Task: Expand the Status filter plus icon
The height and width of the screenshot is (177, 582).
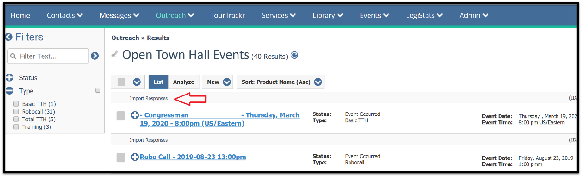Action: [9, 78]
